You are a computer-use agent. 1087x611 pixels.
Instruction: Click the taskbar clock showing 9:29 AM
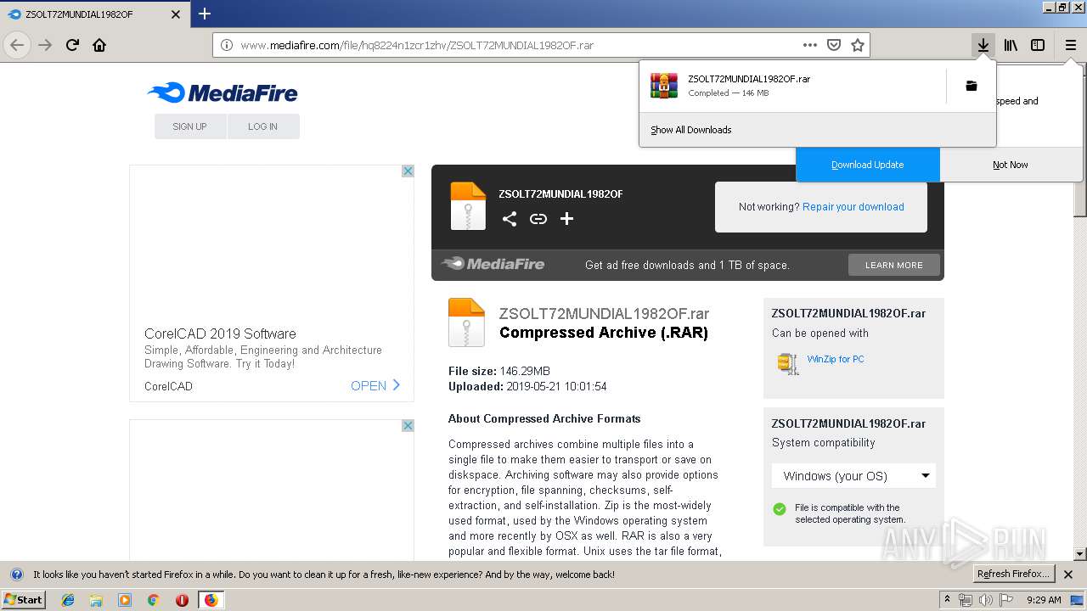(x=1044, y=600)
